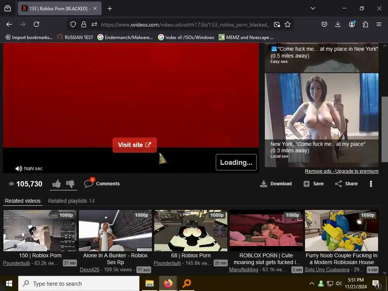Open the three-dot more options menu
388x291 pixels.
pos(371,184)
